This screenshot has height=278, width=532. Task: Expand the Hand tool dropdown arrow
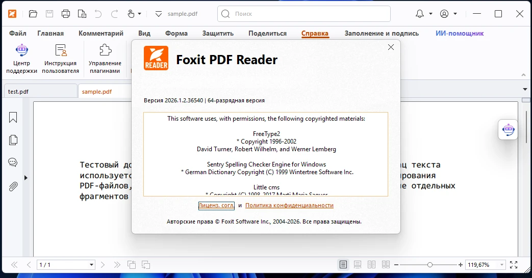coord(139,14)
